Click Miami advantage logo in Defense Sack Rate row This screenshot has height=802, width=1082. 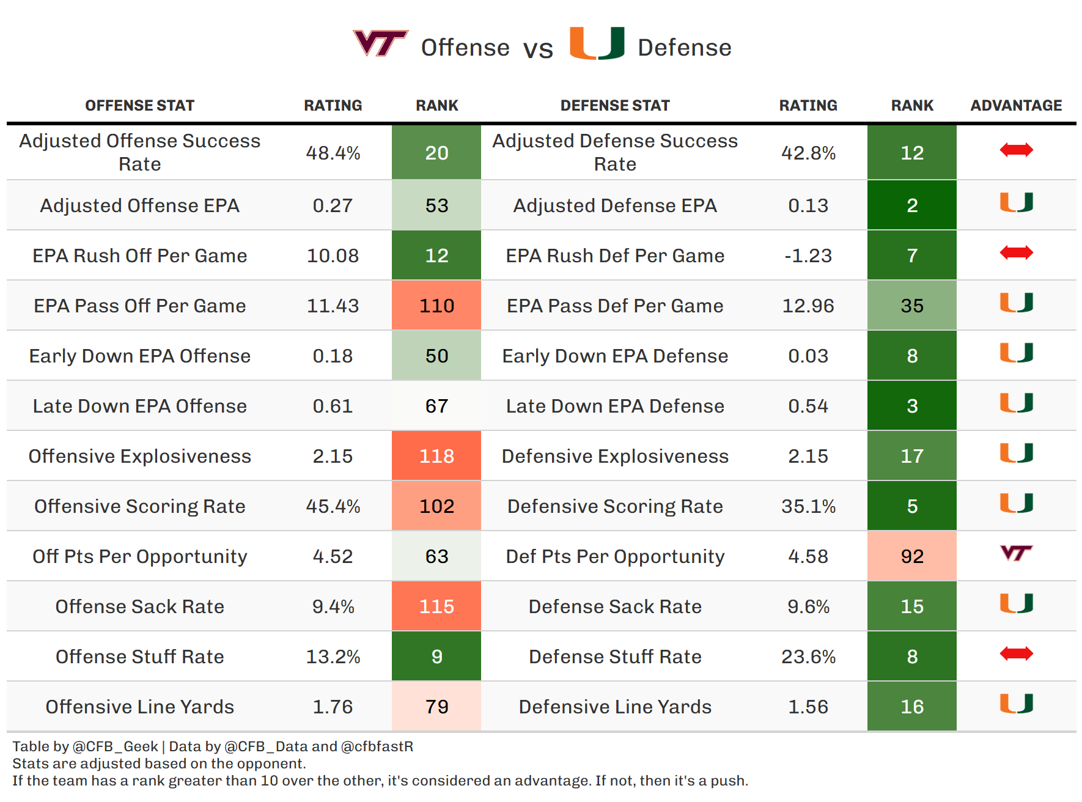1016,603
